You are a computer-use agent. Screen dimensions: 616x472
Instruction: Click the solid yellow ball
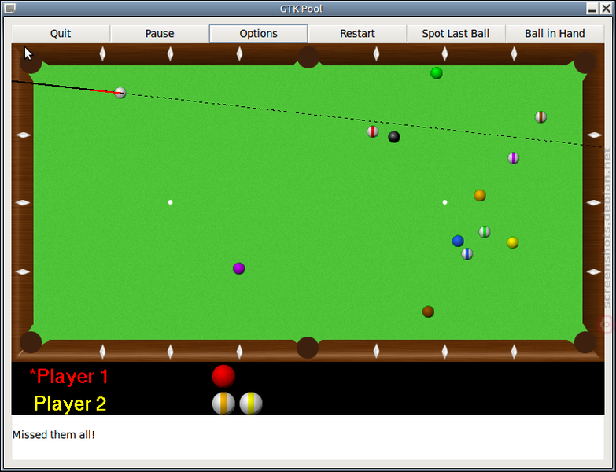click(513, 242)
